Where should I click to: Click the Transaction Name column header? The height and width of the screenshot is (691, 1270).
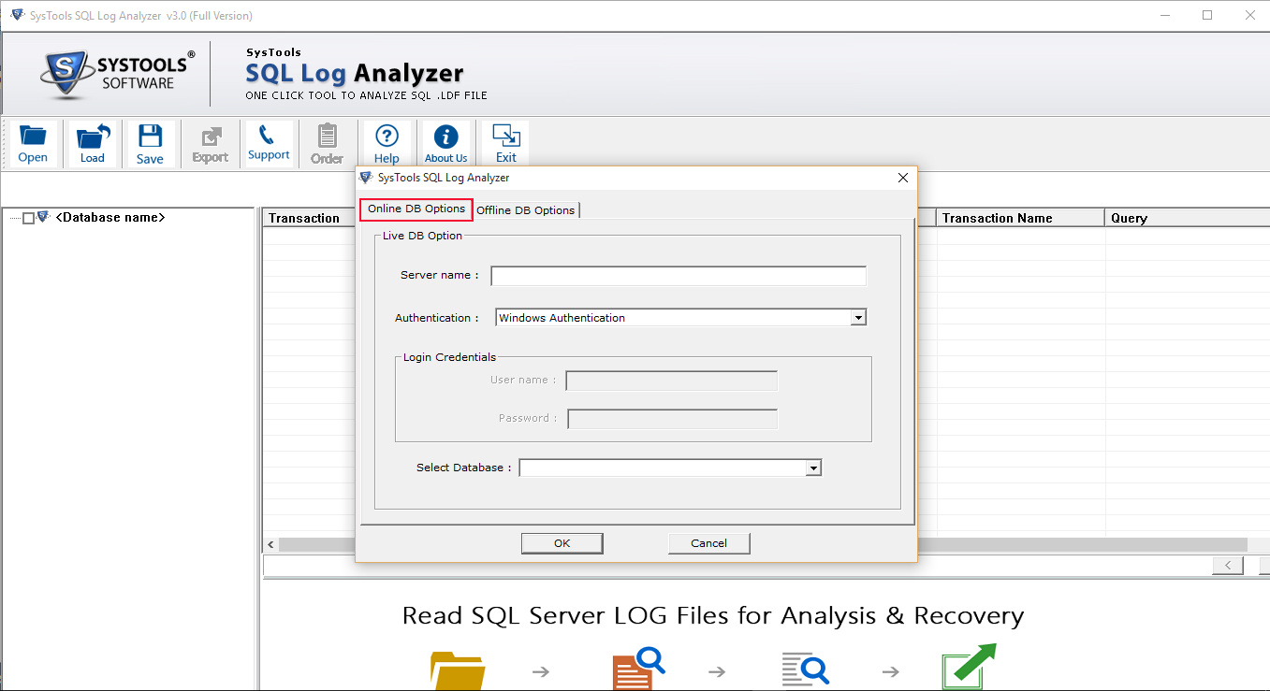[x=1021, y=218]
